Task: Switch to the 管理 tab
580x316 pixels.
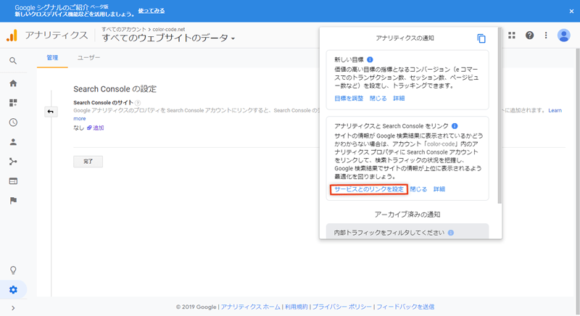Action: (52, 58)
